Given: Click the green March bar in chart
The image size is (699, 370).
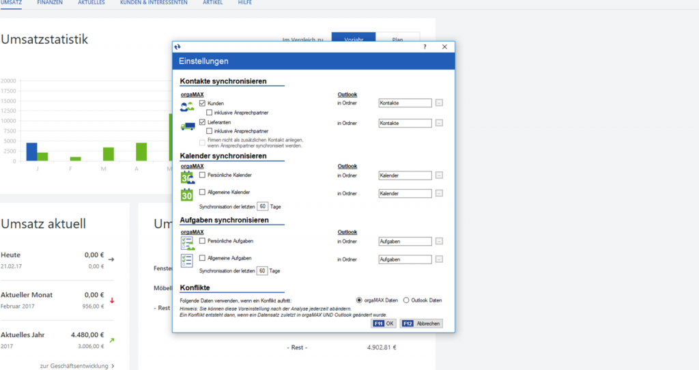Looking at the screenshot, I should (x=109, y=154).
